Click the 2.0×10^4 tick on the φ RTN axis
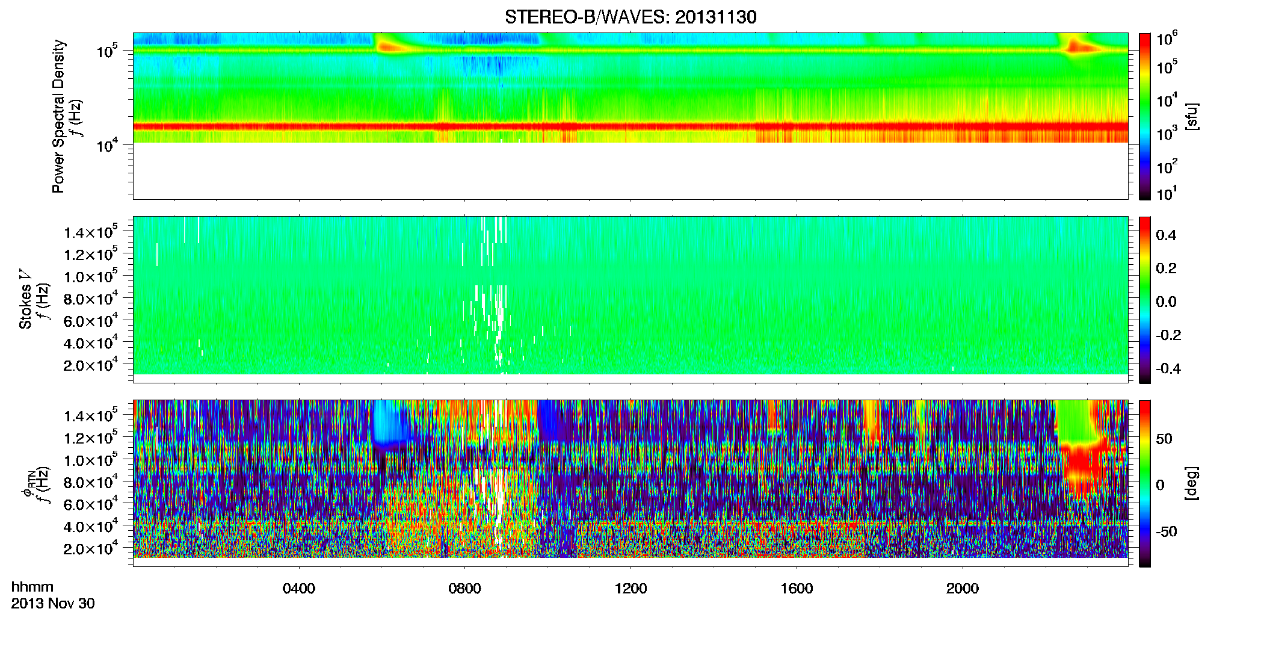The height and width of the screenshot is (650, 1261). coord(91,549)
